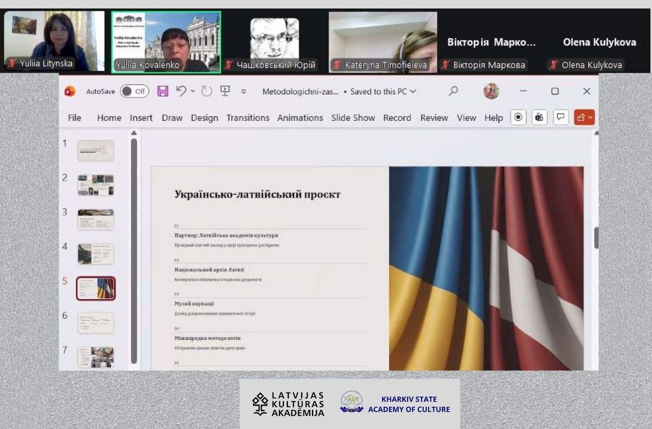The width and height of the screenshot is (652, 429).
Task: Open the File menu
Action: click(74, 118)
